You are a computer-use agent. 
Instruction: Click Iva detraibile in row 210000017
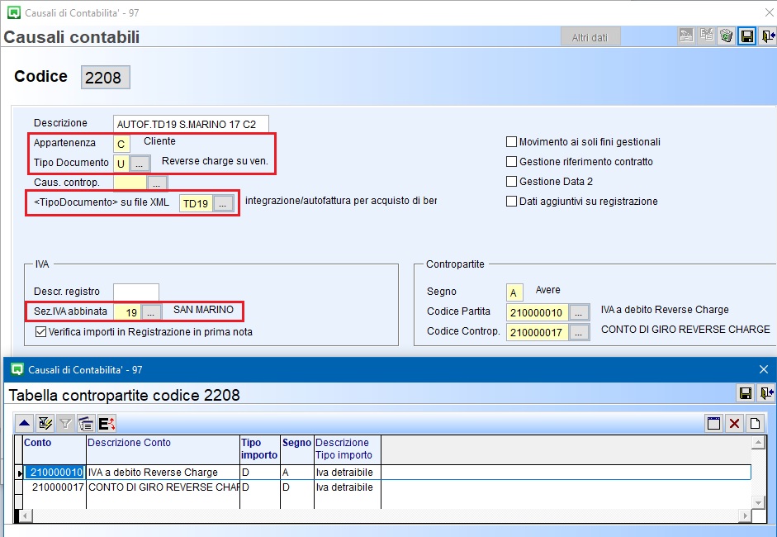[x=348, y=487]
